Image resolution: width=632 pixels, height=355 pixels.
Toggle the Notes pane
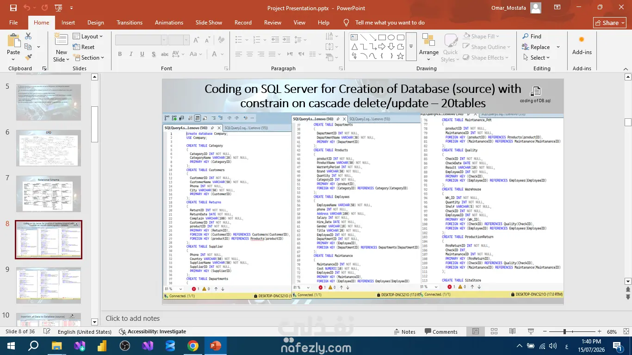[x=404, y=331]
